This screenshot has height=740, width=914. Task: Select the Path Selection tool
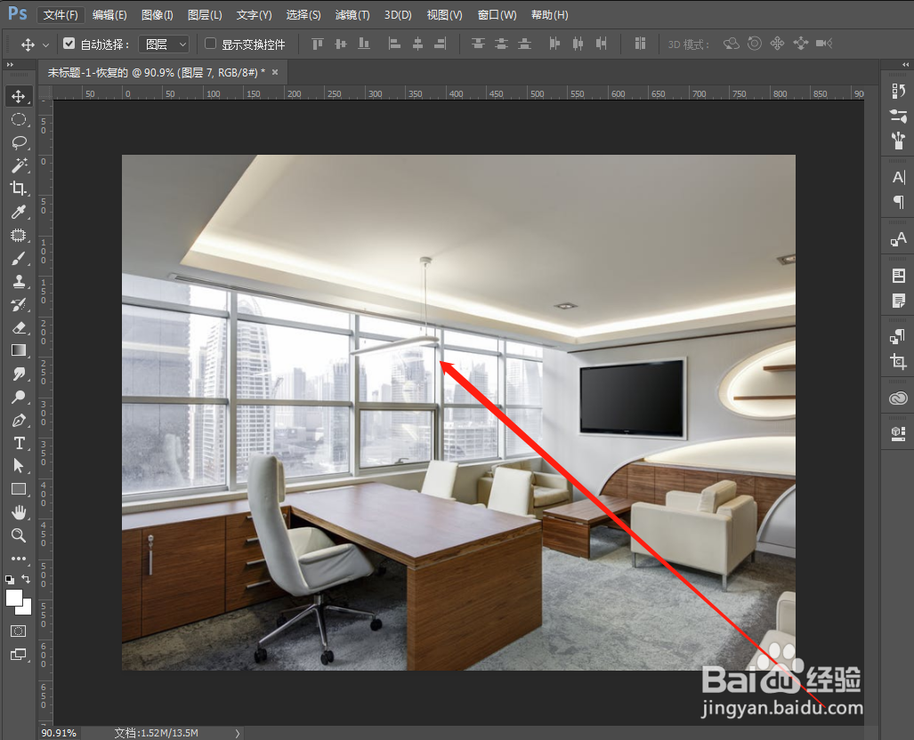point(19,465)
